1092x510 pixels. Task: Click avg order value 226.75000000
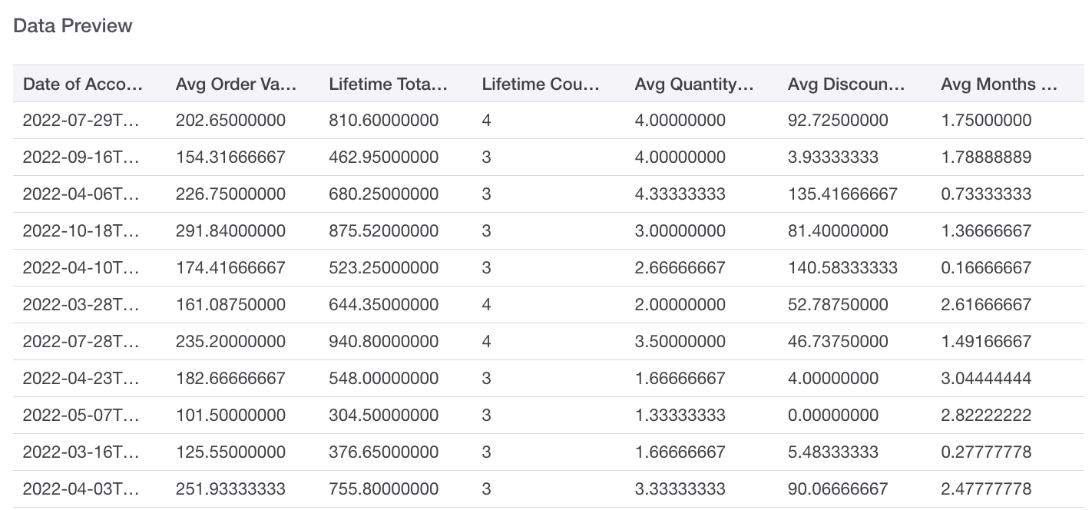(x=230, y=194)
